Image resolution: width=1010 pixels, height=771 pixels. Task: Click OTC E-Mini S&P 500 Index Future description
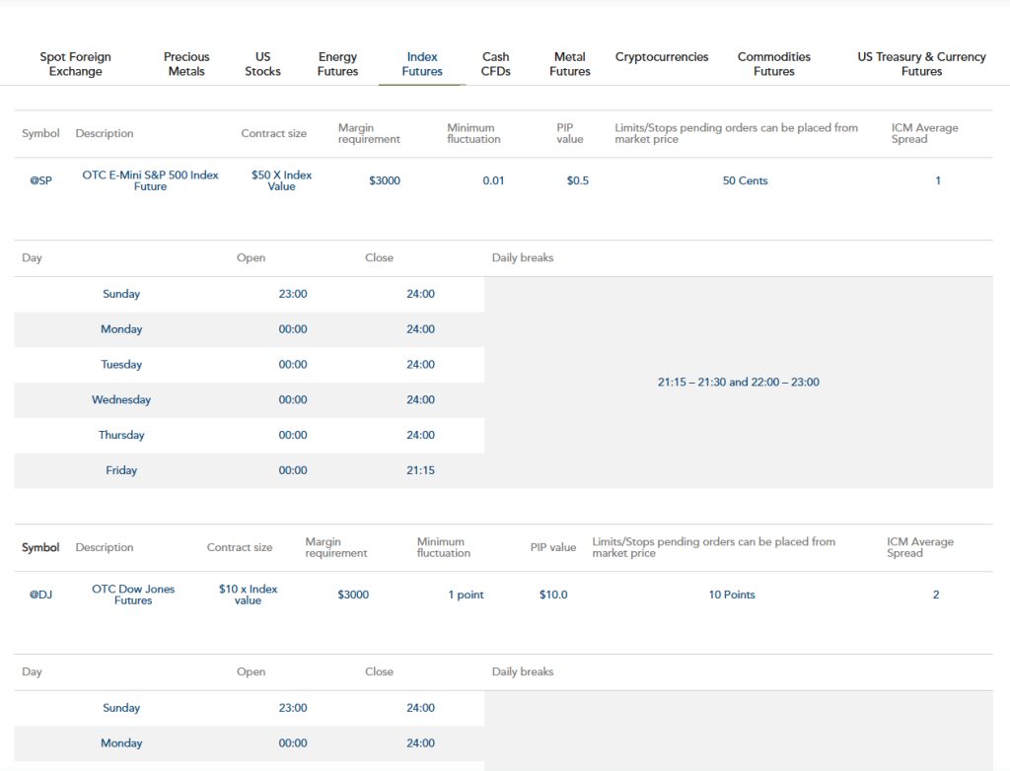click(150, 180)
